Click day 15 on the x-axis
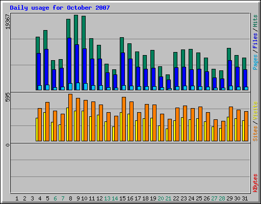The width and height of the screenshot is (261, 204). [122, 198]
